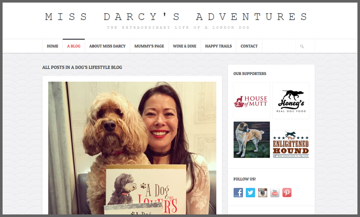Open the Facebook follow icon

tap(238, 192)
